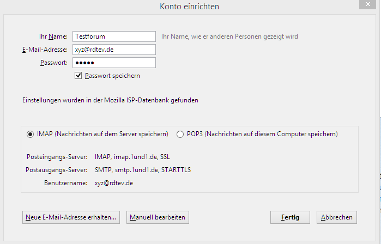Click the Mozilla ISP-Datenbank status message
The image size is (381, 244).
point(110,101)
